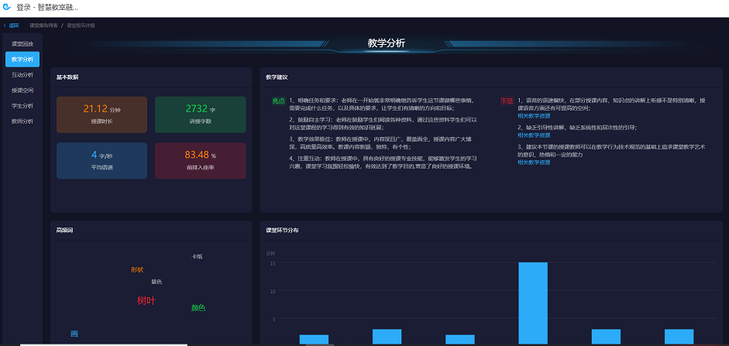Open second 相关教学资源 link under 不足
Image resolution: width=729 pixels, height=346 pixels.
coord(534,135)
